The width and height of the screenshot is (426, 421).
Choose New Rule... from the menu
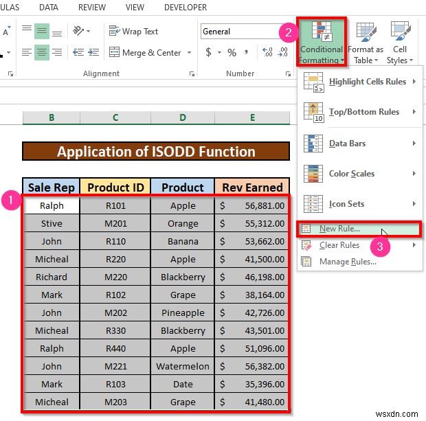(359, 229)
